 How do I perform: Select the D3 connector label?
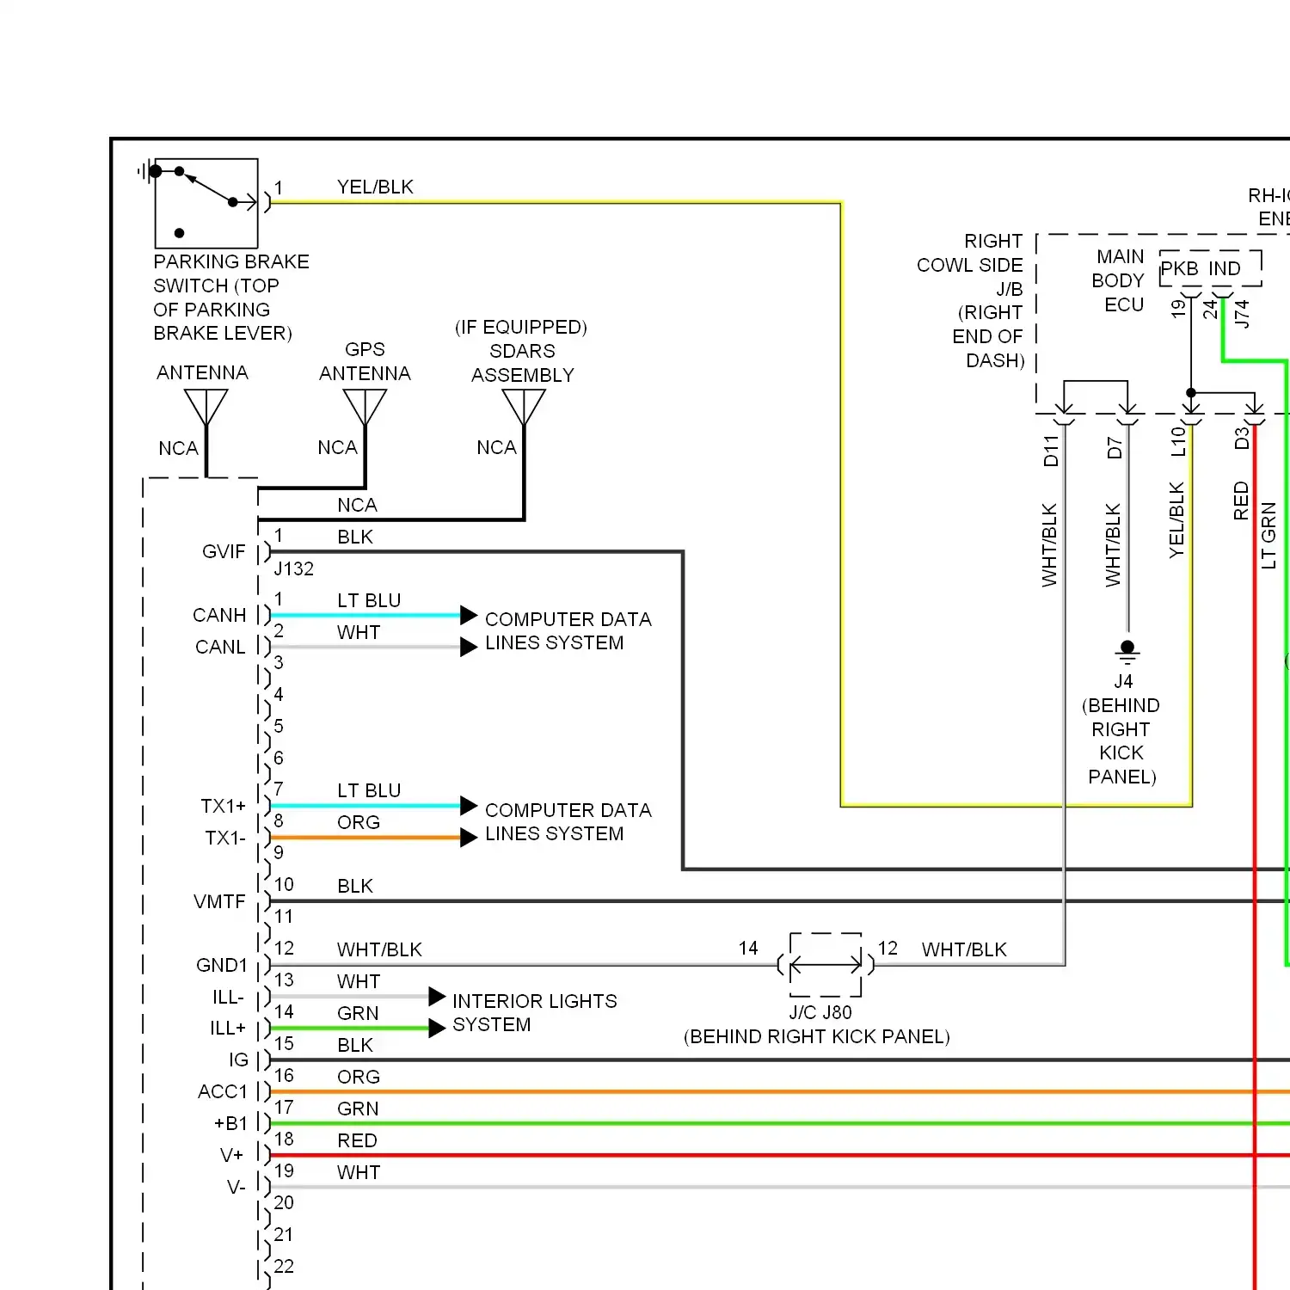(1241, 439)
